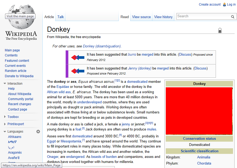The height and width of the screenshot is (168, 237).
Task: Click the Create account link
Action: [210, 5]
